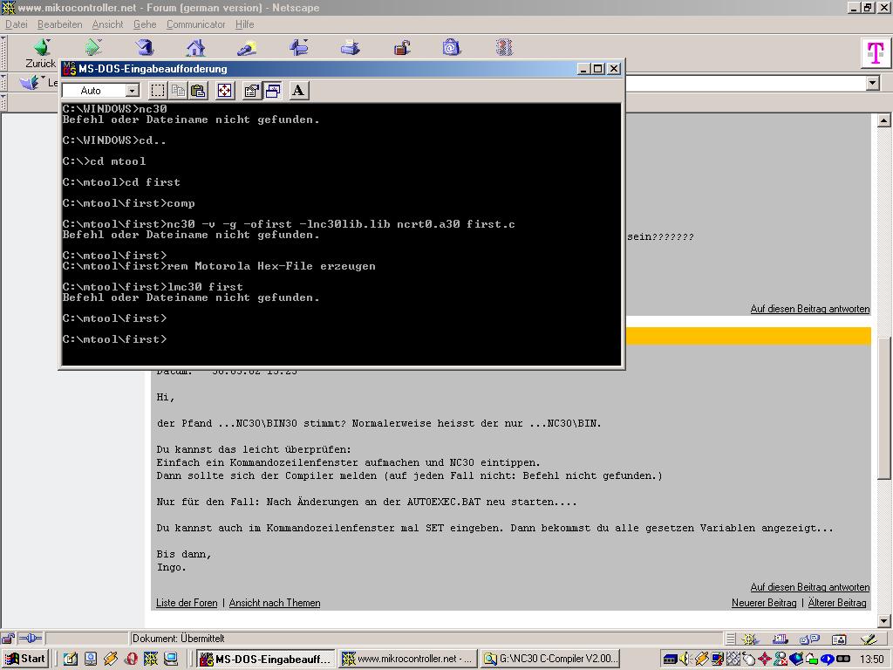Open the Hilfe menu
The image size is (893, 670).
coord(245,24)
